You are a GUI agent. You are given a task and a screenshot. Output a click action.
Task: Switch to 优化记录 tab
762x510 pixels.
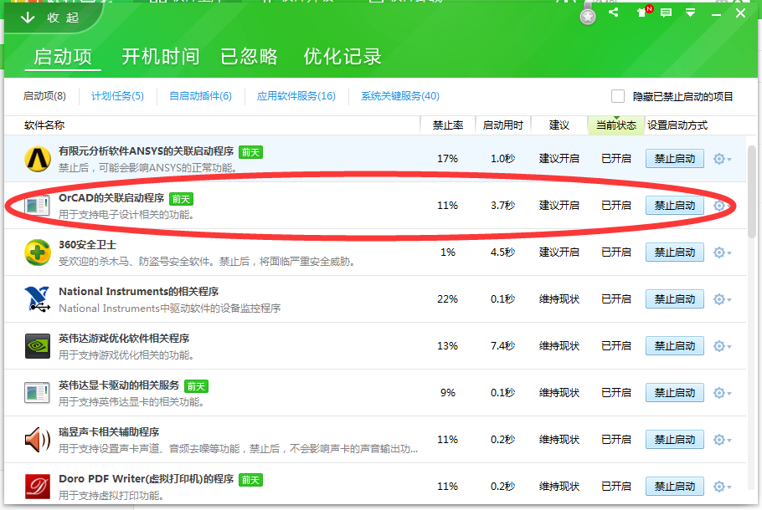tap(342, 57)
